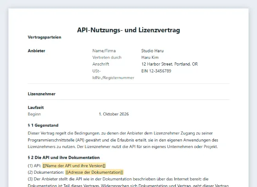Select the name Haru Kim
Screen dimensions: 257x187
(x=150, y=57)
